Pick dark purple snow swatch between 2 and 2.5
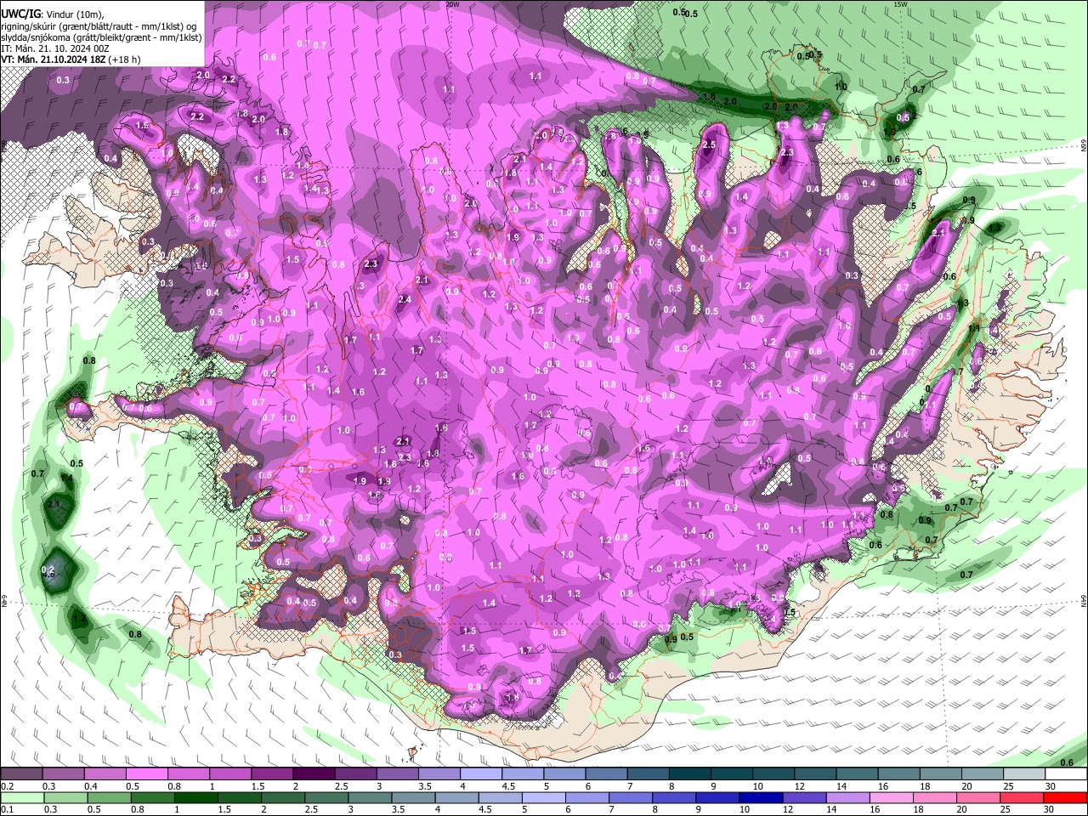 [x=314, y=774]
